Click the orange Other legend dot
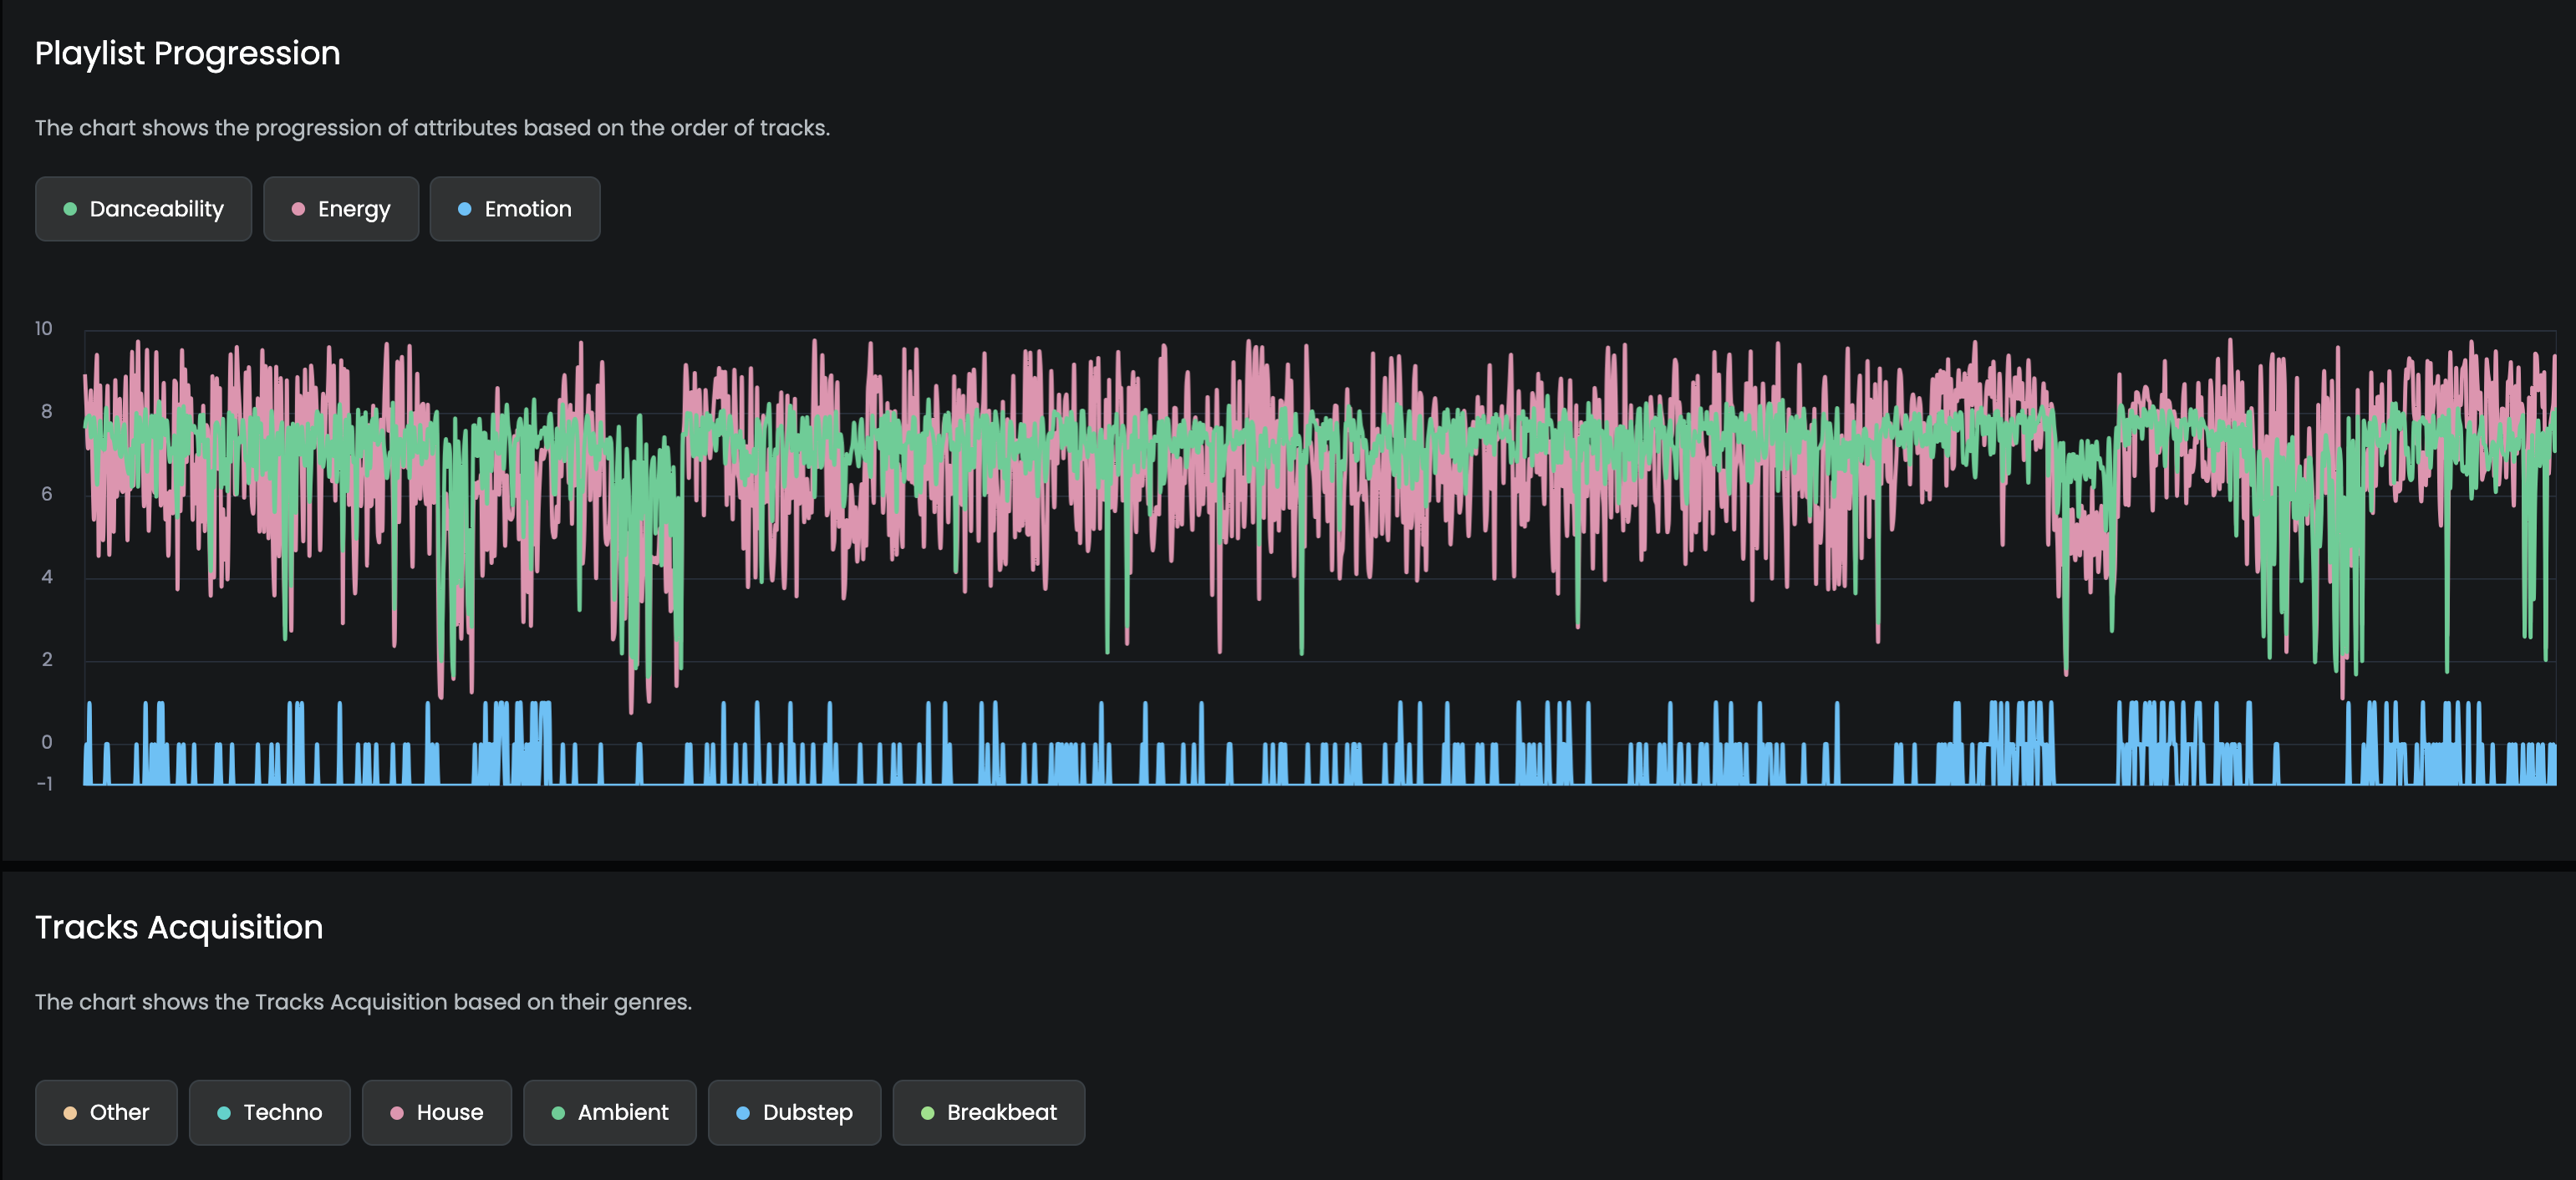 tap(70, 1113)
